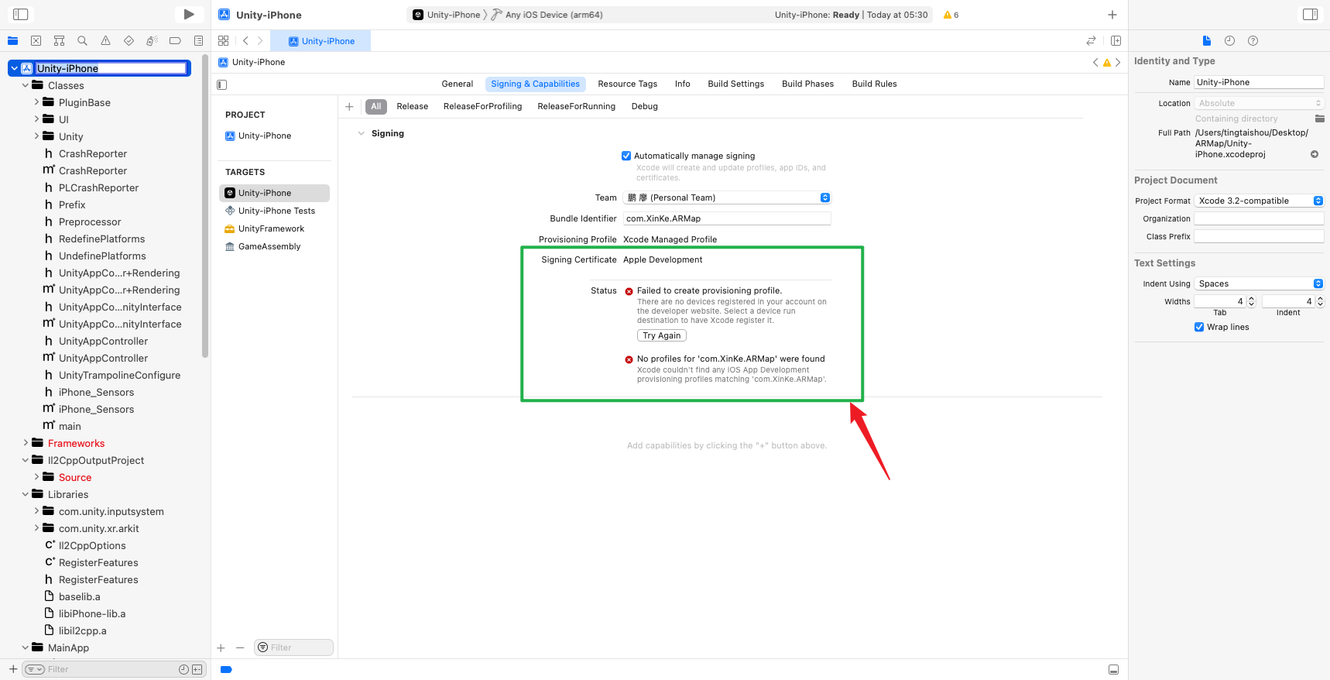Collapse the Signing section
The width and height of the screenshot is (1330, 680).
pyautogui.click(x=361, y=133)
